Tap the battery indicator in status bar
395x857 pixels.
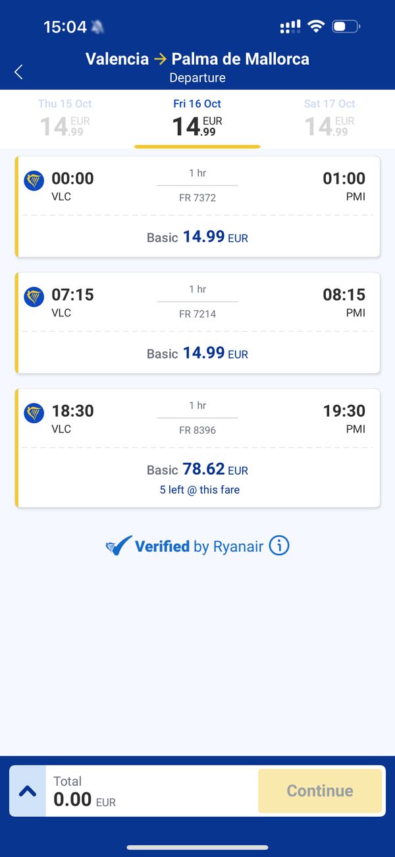click(346, 26)
